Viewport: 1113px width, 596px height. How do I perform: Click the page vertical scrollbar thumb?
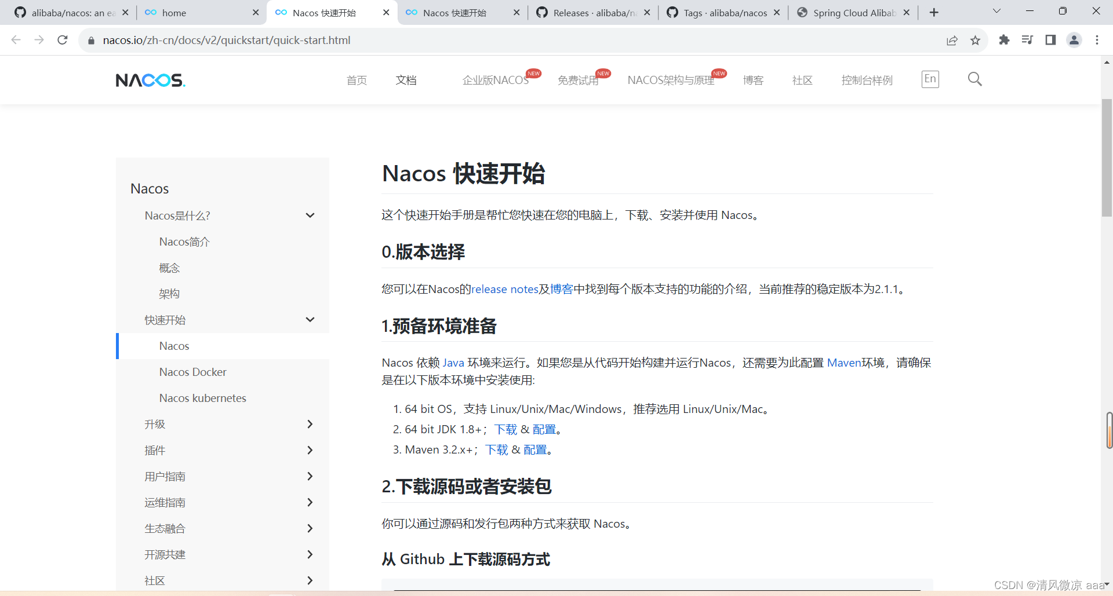1107,158
